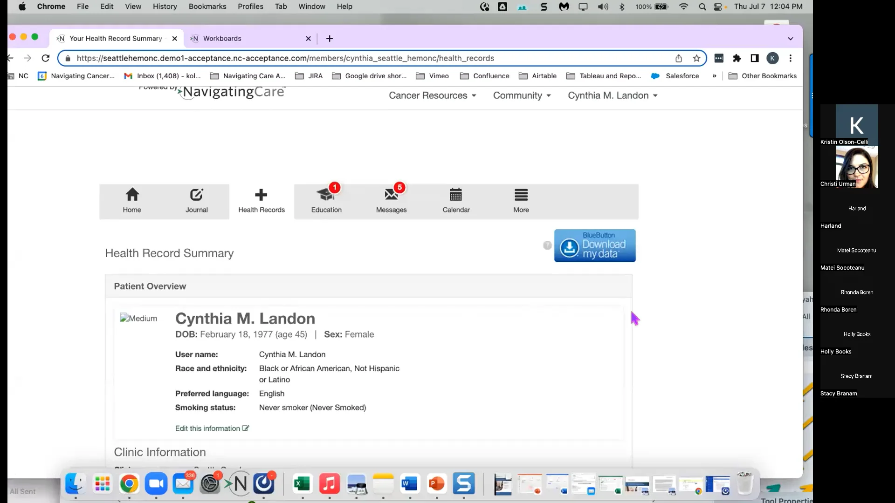This screenshot has width=895, height=503.
Task: Bookmark page with star icon
Action: 696,58
